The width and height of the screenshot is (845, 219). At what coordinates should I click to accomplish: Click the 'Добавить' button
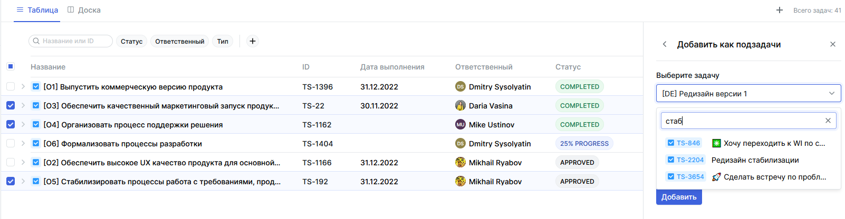pyautogui.click(x=679, y=197)
